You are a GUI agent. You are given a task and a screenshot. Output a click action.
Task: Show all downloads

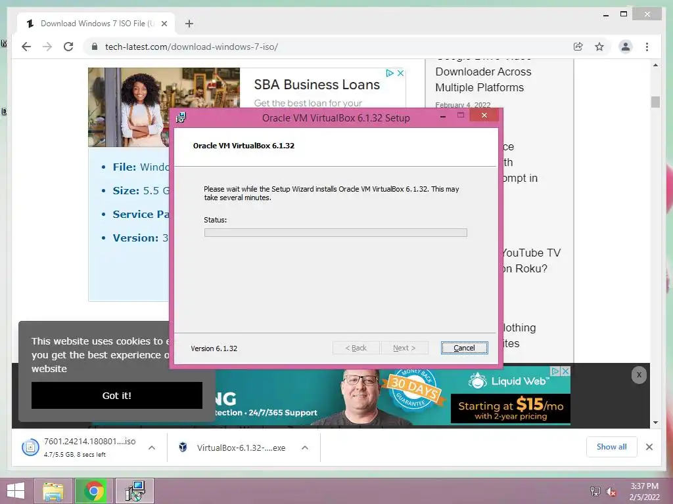click(612, 447)
